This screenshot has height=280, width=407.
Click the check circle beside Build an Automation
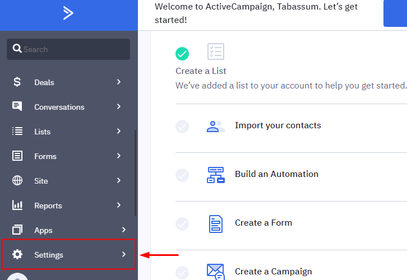(182, 175)
